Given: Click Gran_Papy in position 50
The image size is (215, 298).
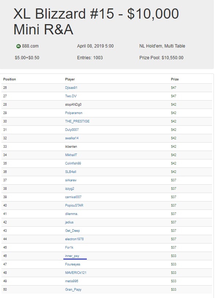Looking at the screenshot, I should point(73,290).
